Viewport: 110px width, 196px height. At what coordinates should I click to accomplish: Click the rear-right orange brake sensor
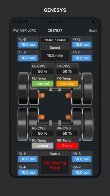coord(69,117)
